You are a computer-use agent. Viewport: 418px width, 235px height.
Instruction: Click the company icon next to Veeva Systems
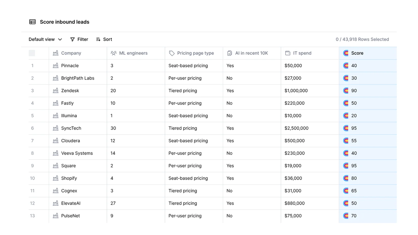56,153
